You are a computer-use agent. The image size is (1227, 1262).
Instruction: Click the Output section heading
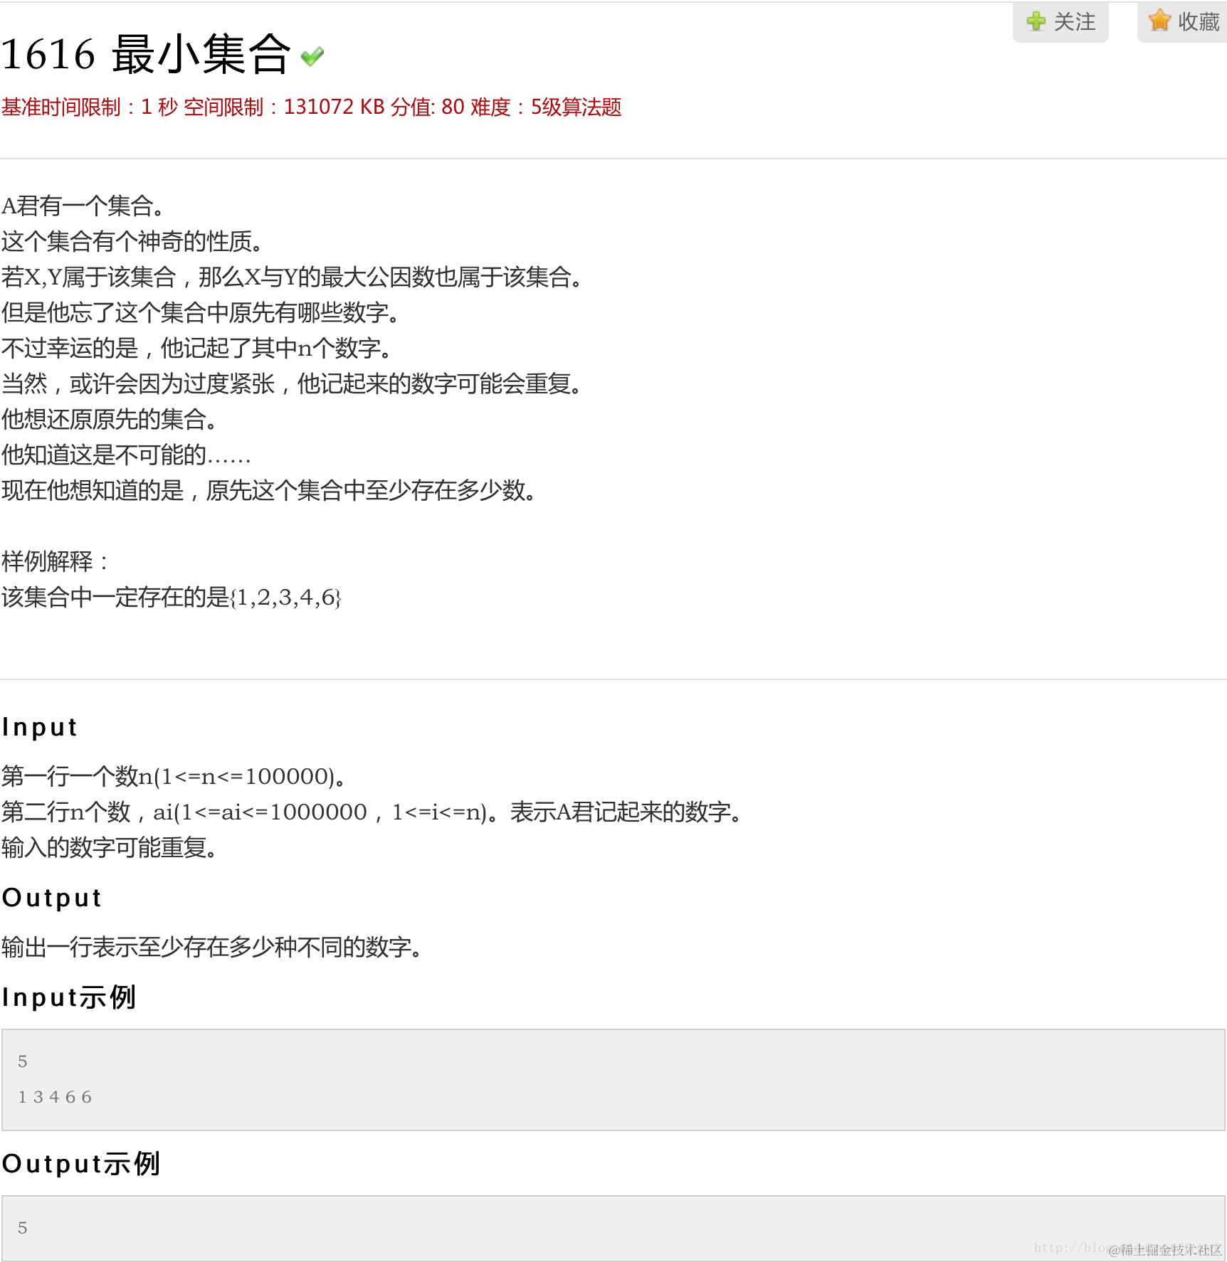click(x=51, y=898)
